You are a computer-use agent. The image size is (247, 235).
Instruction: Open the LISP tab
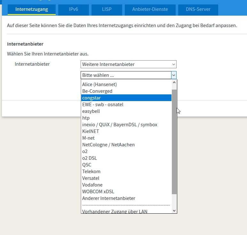[x=107, y=10]
